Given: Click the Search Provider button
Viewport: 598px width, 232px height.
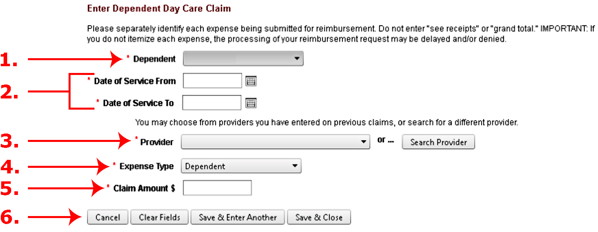Looking at the screenshot, I should (438, 142).
